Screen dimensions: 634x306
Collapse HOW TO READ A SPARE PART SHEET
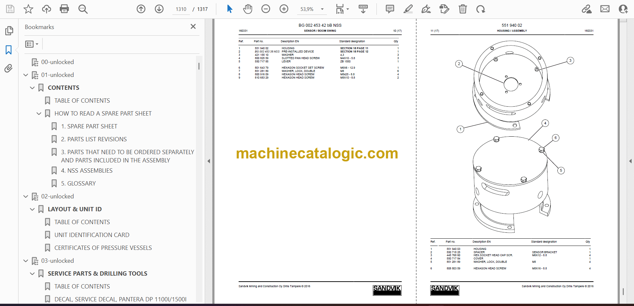[x=39, y=114]
